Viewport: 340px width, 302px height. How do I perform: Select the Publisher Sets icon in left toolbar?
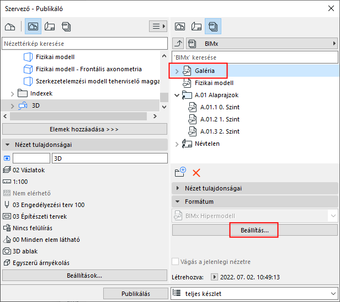click(x=66, y=27)
